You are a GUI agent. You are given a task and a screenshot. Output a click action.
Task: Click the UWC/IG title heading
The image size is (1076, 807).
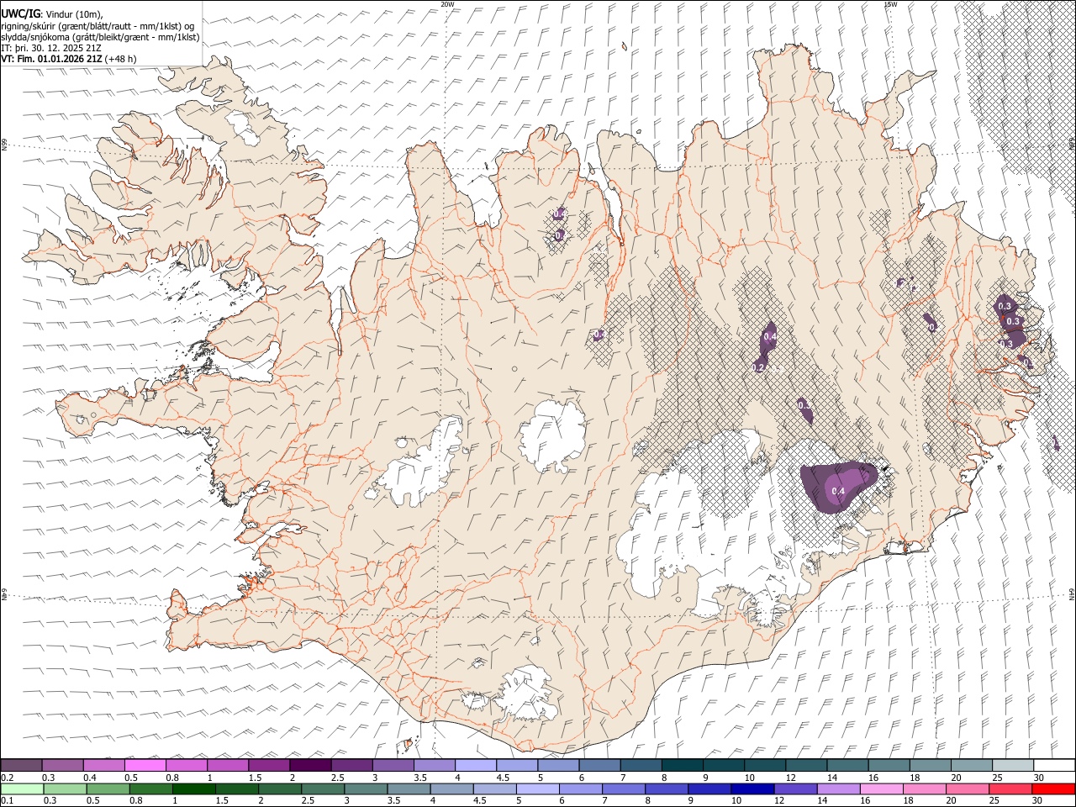tap(21, 13)
